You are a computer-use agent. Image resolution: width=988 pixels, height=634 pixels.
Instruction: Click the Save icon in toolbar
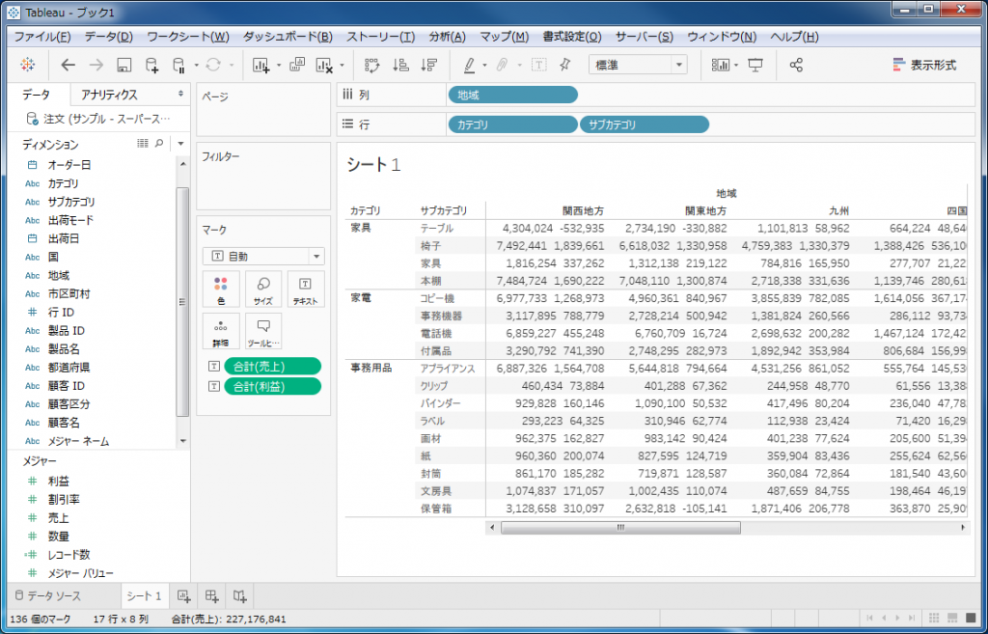pos(123,65)
